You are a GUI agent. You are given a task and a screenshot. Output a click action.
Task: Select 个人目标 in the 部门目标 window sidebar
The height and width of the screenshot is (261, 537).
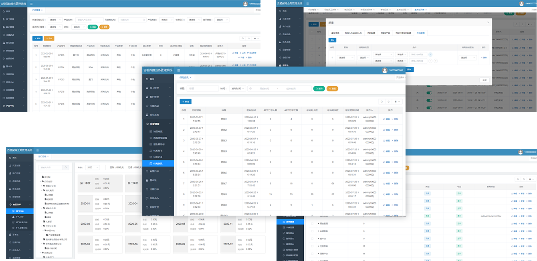click(20, 216)
